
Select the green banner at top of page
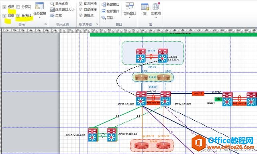click(x=173, y=35)
